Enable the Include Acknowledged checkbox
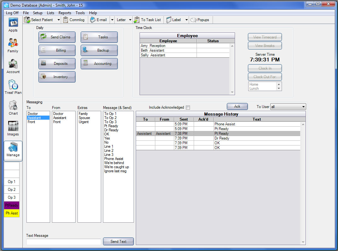Screen dimensions: 338x251 point(188,107)
